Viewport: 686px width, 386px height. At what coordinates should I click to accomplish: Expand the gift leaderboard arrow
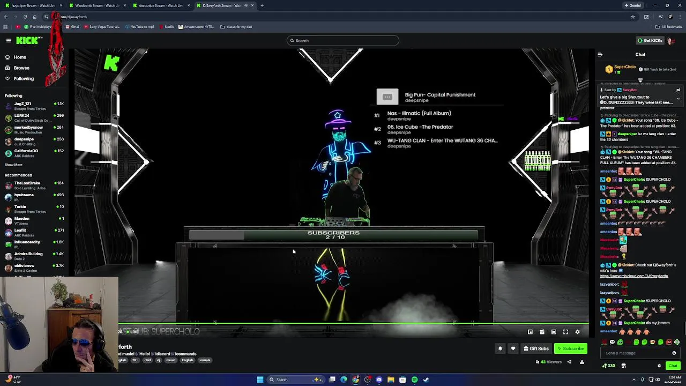640,80
